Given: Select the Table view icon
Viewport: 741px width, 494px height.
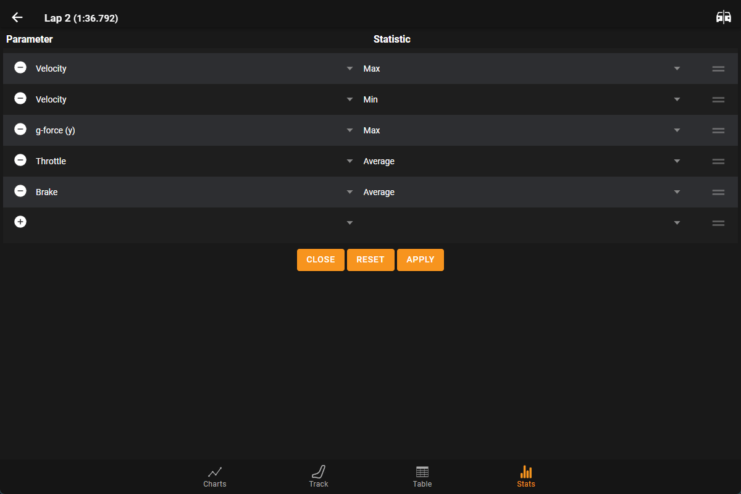Looking at the screenshot, I should 422,475.
